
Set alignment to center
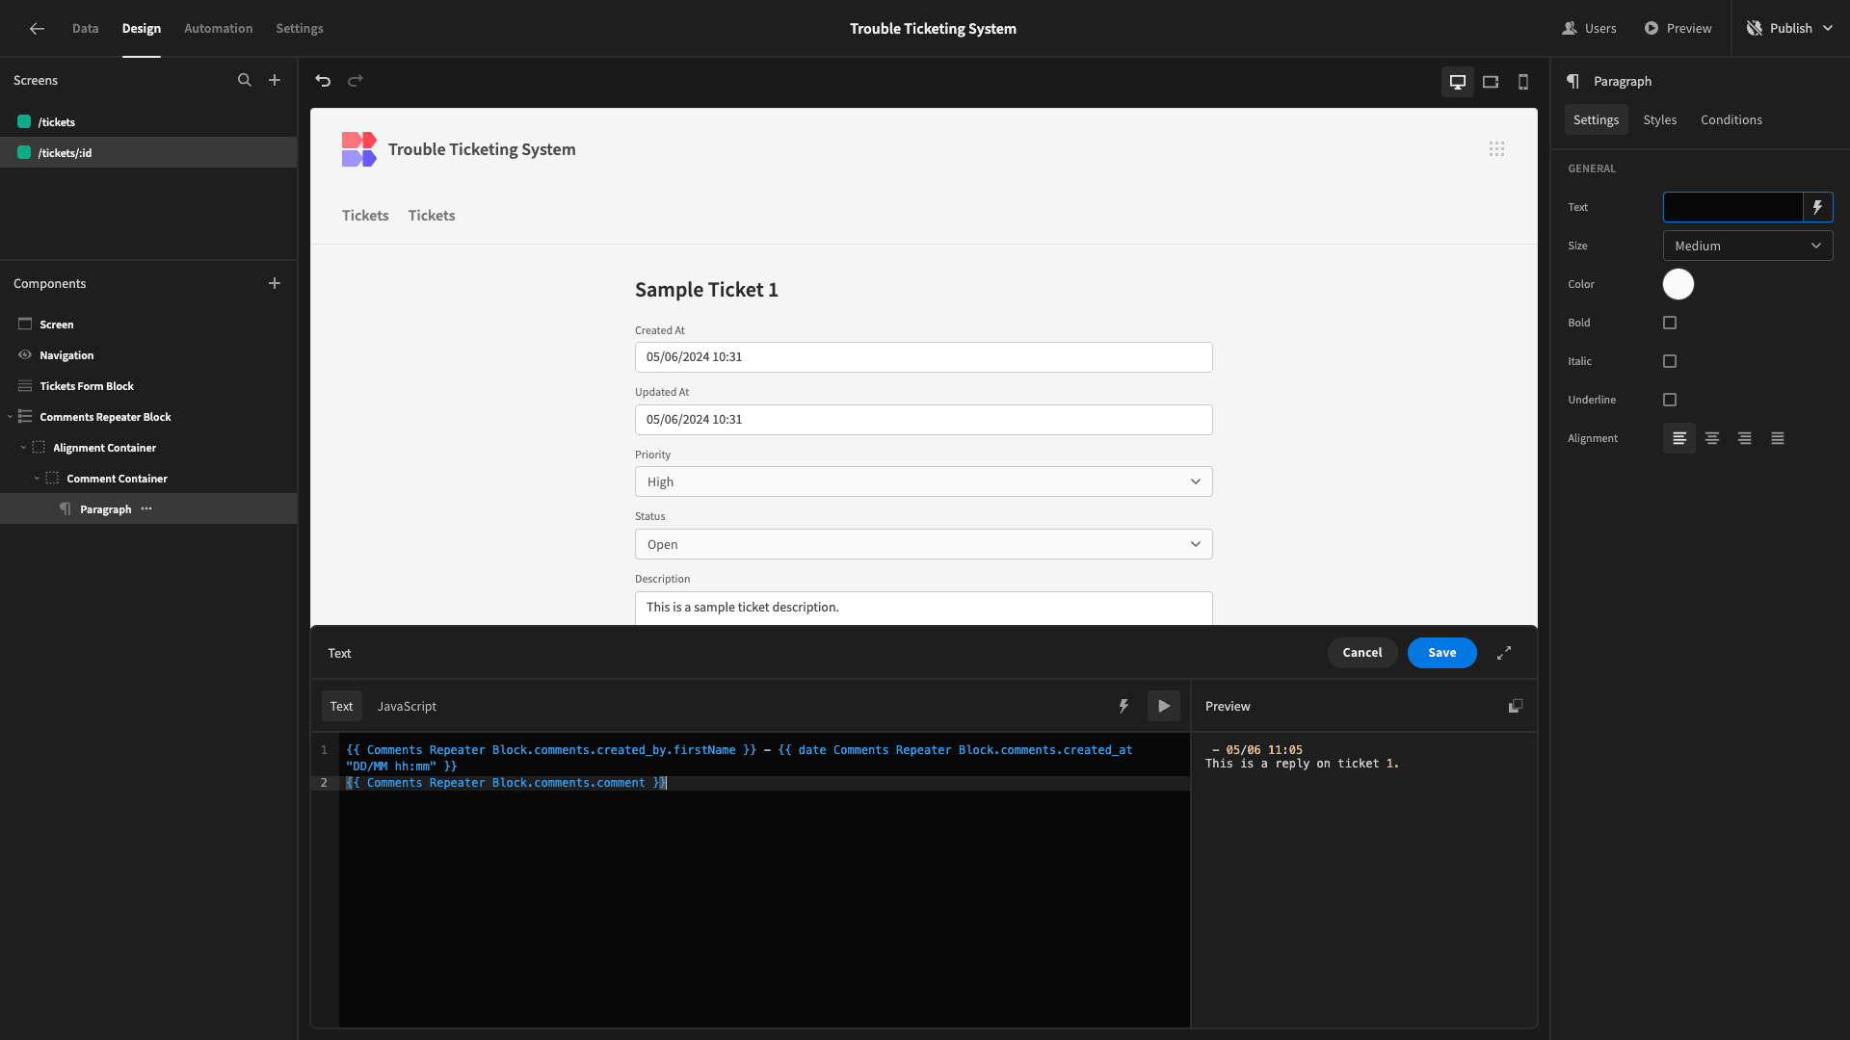pos(1712,438)
